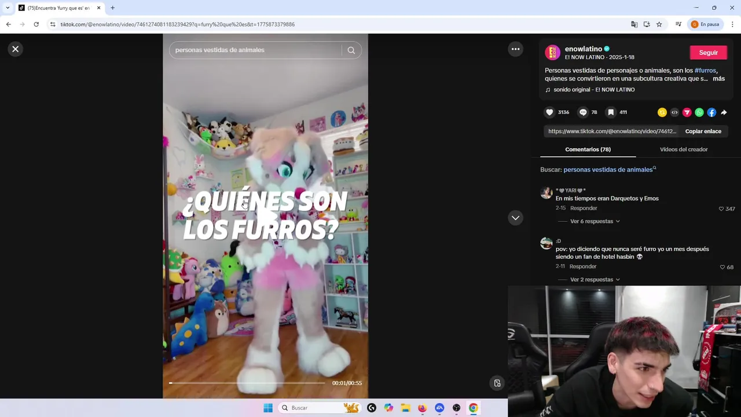Open OBS Studio from taskbar

pos(456,408)
